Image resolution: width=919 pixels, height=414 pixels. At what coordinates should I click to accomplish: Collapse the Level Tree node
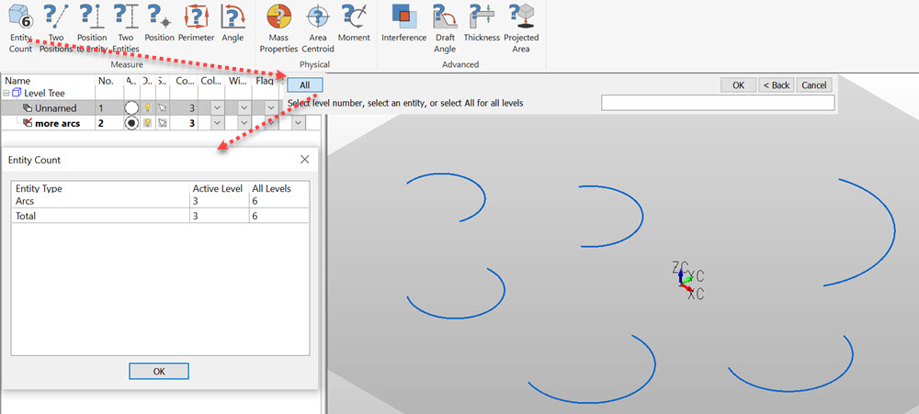(6, 93)
